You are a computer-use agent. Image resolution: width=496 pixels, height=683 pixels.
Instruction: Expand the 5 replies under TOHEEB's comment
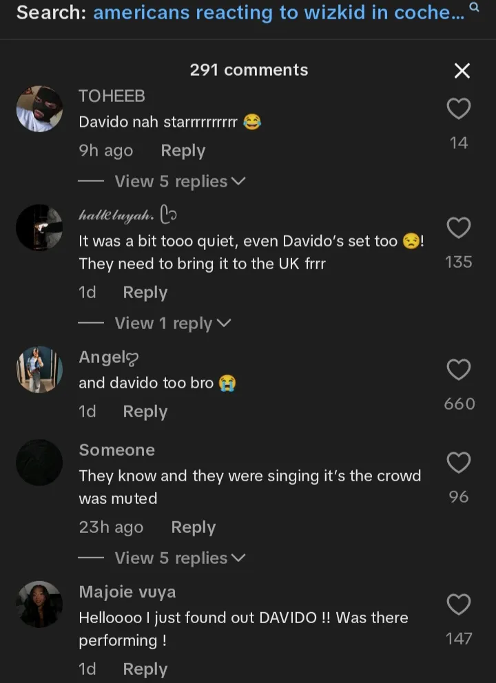[x=180, y=182]
